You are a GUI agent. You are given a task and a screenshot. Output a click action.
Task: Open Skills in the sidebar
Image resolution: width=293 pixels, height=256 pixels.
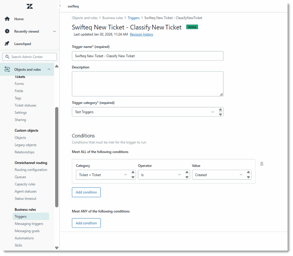[x=18, y=245]
